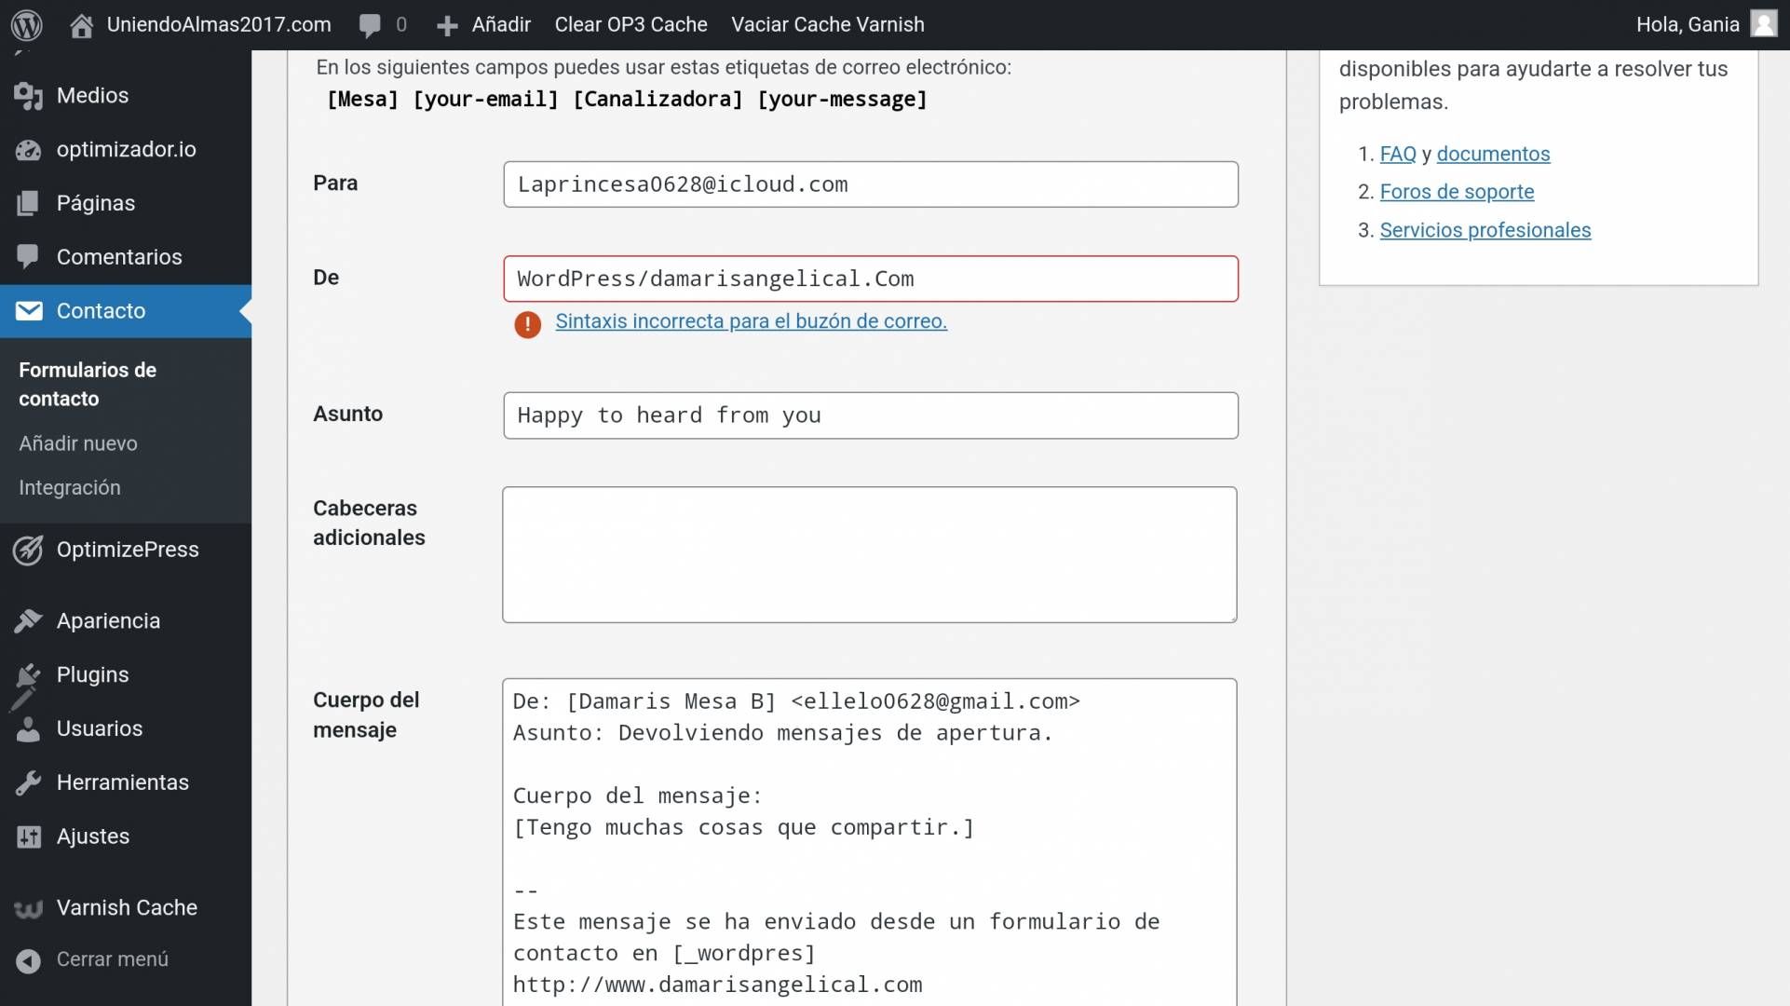Viewport: 1790px width, 1006px height.
Task: Select the Contacto menu item
Action: [126, 311]
